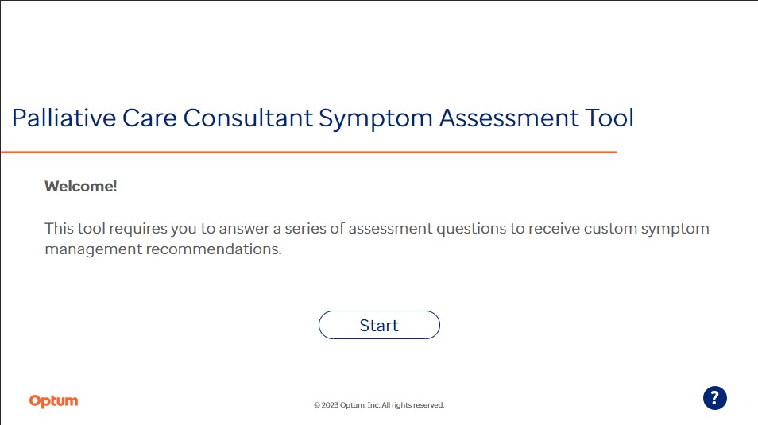Click the Start button

(x=379, y=325)
